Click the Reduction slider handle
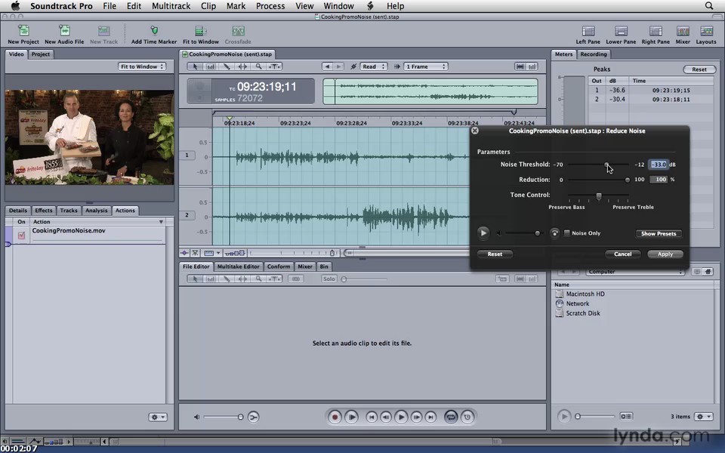725x453 pixels. (x=627, y=180)
